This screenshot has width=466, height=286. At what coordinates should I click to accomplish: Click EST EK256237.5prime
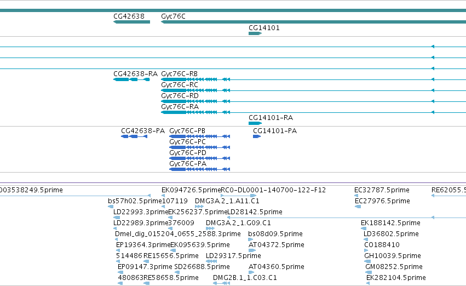[198, 212]
